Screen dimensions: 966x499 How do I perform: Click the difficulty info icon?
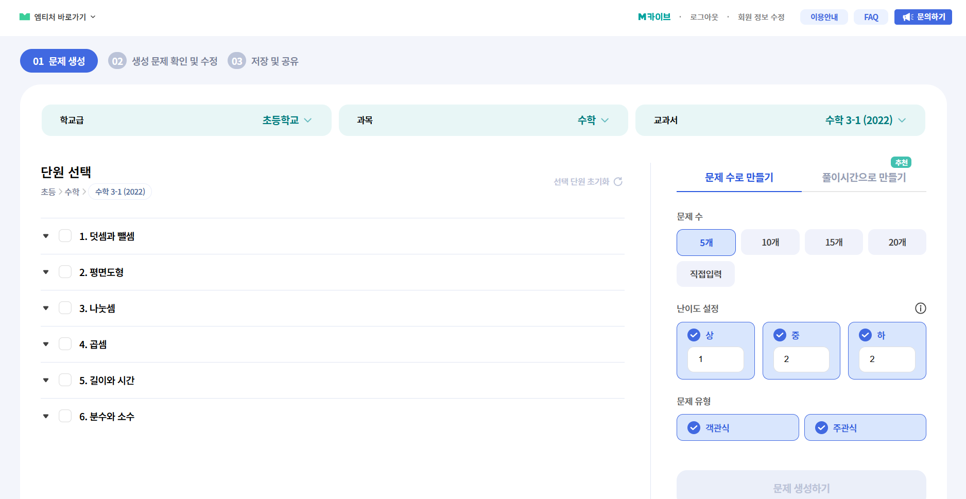point(920,308)
